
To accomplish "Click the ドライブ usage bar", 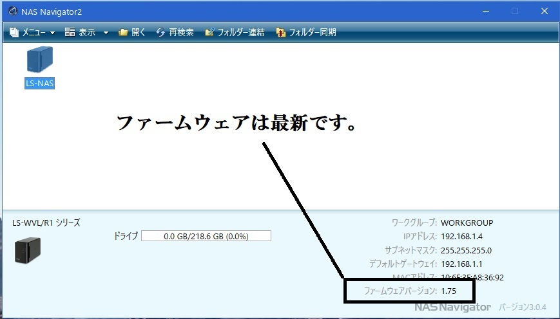I will [x=206, y=236].
